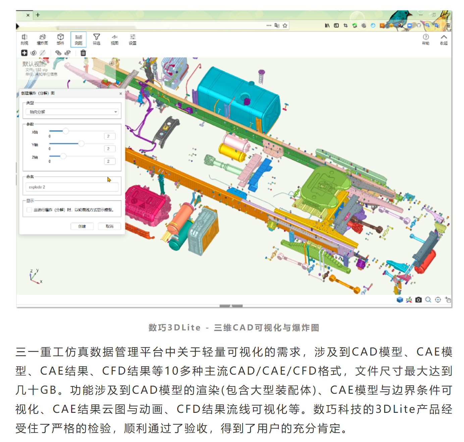Click the crosshair fit-view icon at bottom
Screen dimensions: 464x442
(438, 300)
